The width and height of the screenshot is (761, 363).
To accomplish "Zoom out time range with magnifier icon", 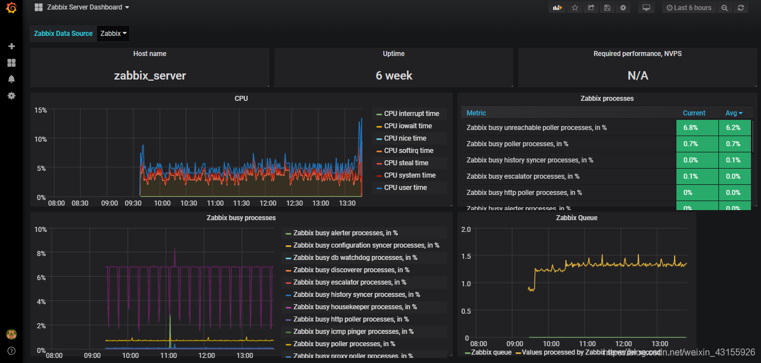I will pos(725,8).
